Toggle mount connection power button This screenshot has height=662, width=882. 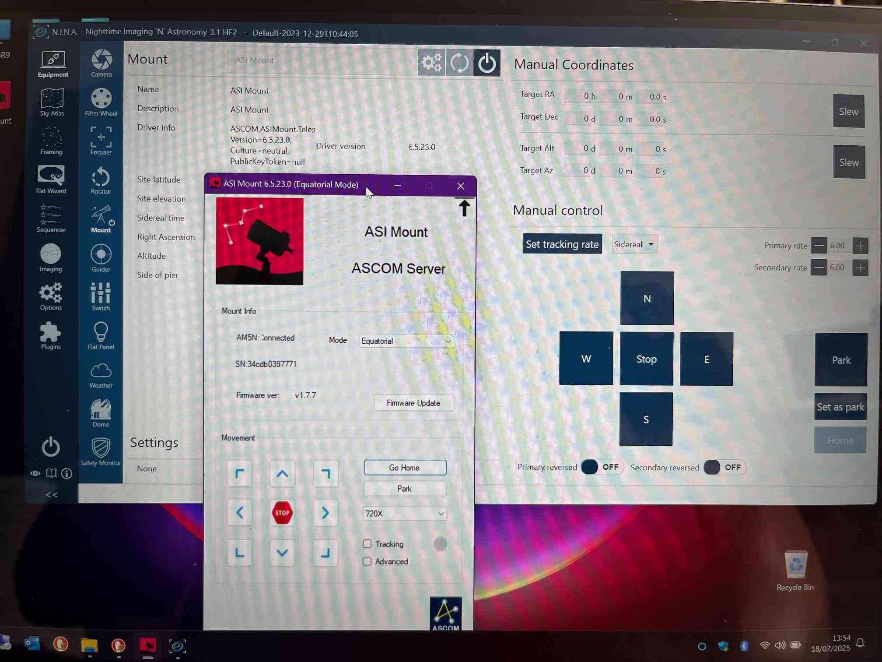pos(486,63)
